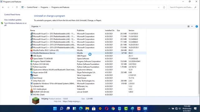Open the help question mark icon
Screen dimensions: 200x112
click(x=197, y=26)
